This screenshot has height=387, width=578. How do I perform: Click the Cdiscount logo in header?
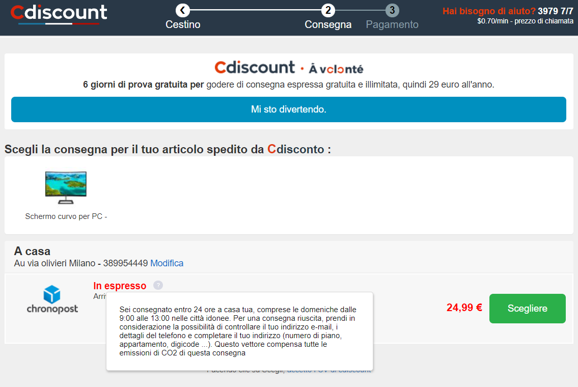point(59,14)
